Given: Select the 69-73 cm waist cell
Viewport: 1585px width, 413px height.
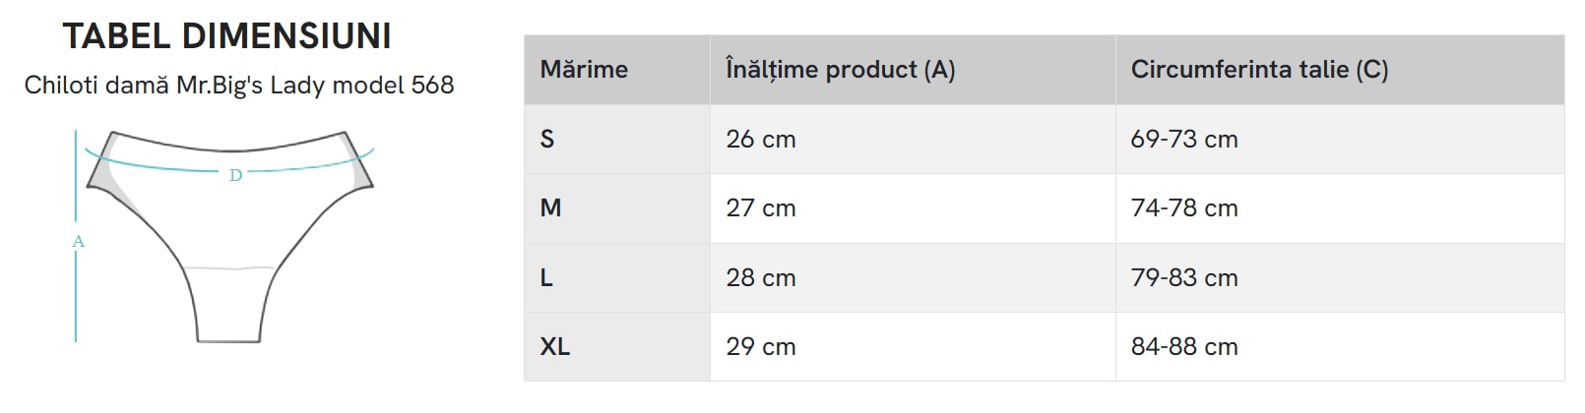Looking at the screenshot, I should pyautogui.click(x=1184, y=140).
